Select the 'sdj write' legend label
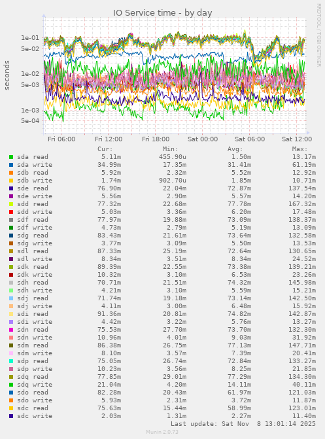Screen dimensions: 325x439 coord(35,306)
